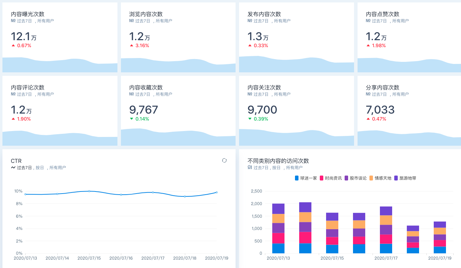
Task: Refresh the CTR chart
Action: [224, 160]
